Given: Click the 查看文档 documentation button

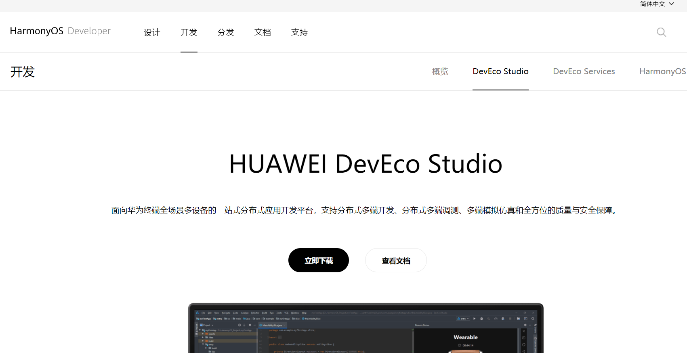Looking at the screenshot, I should [x=396, y=260].
